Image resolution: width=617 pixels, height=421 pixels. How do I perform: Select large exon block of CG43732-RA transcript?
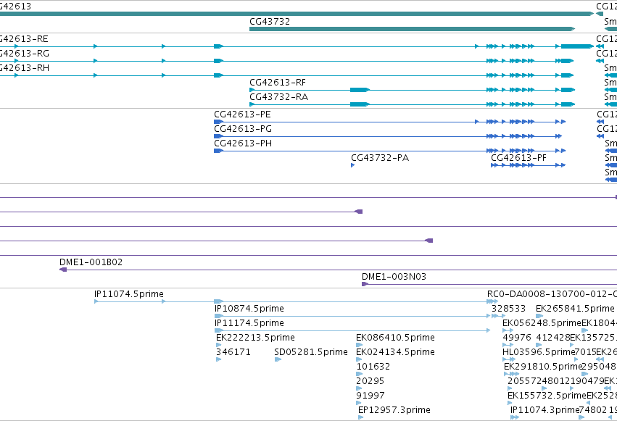coord(360,104)
